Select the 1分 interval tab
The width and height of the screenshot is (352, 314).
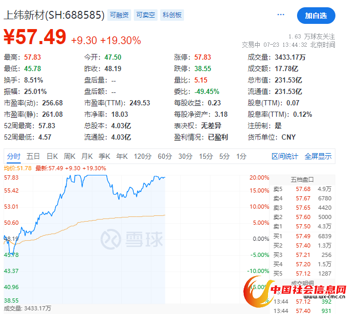point(241,156)
